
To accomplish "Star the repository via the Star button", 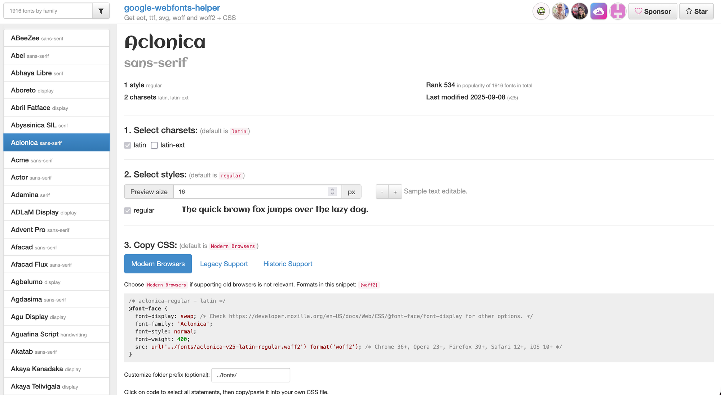I will [x=696, y=11].
